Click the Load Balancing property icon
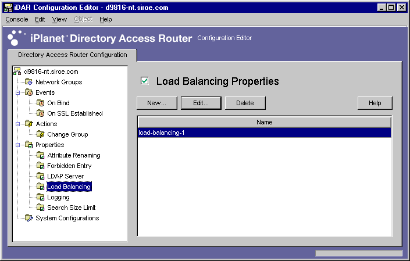410x261 pixels. point(41,186)
